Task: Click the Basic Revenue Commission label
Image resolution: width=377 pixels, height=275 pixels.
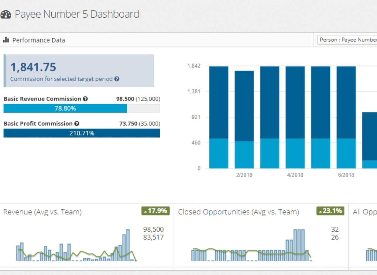Action: 43,99
